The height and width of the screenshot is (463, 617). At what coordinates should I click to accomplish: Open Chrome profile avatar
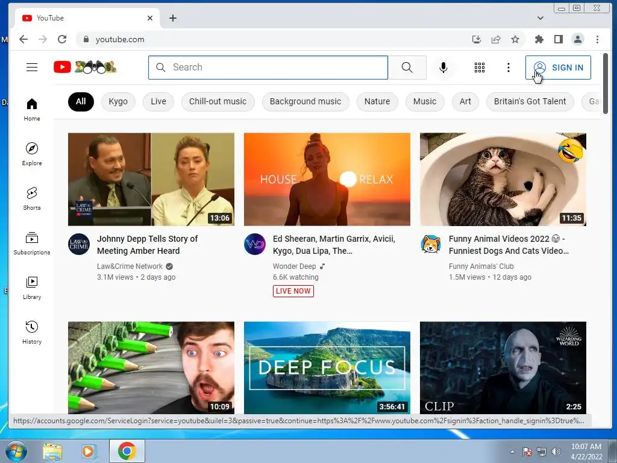coord(578,39)
